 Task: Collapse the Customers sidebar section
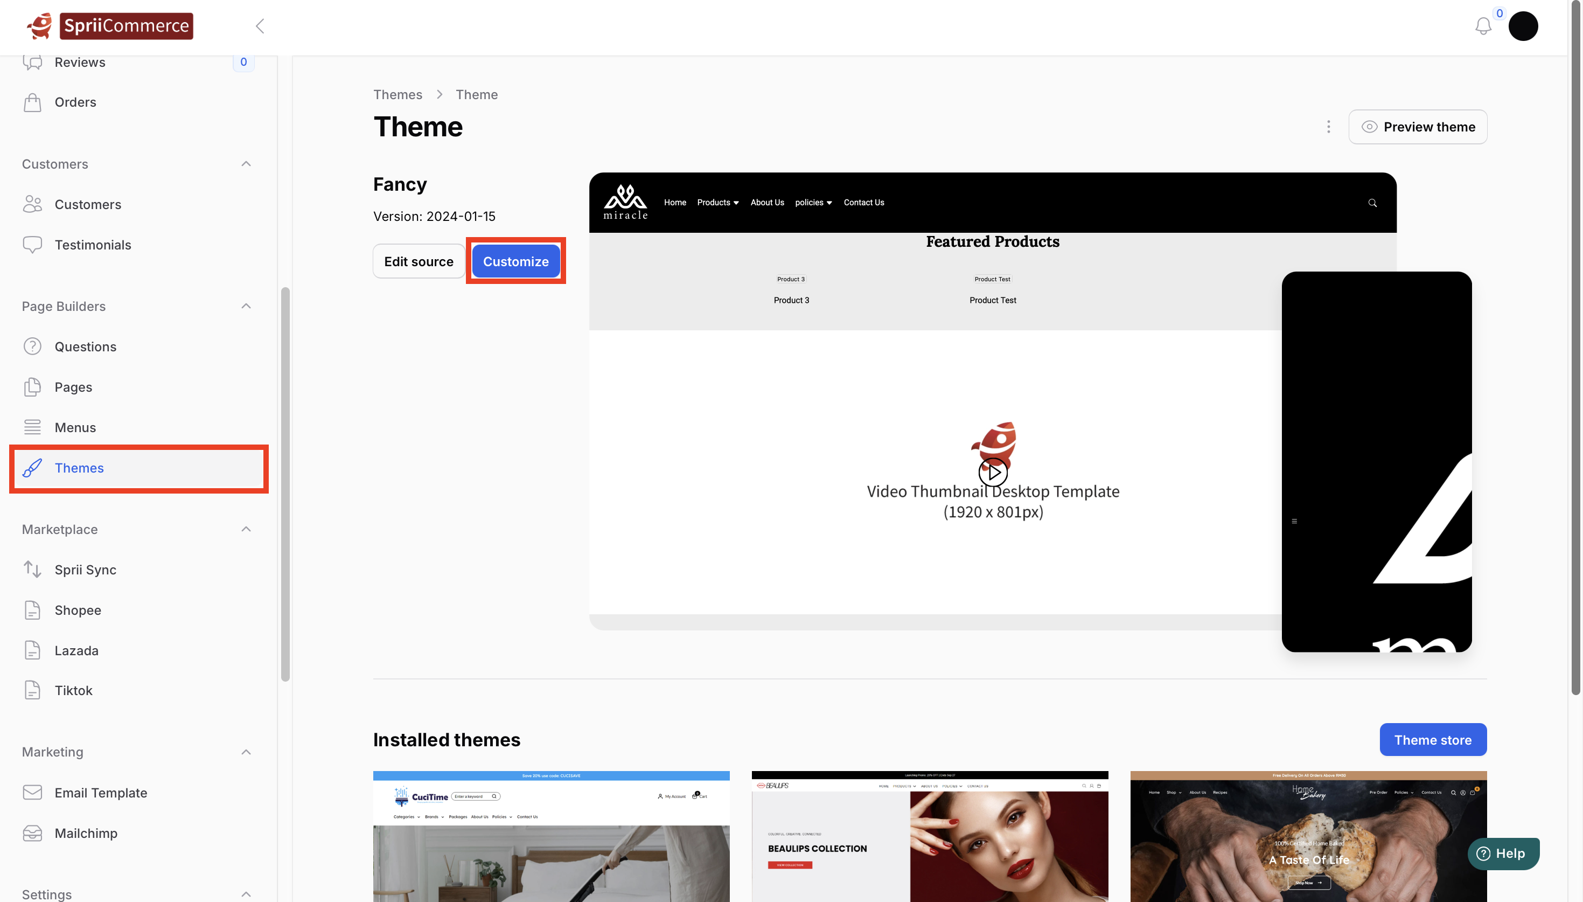tap(246, 164)
